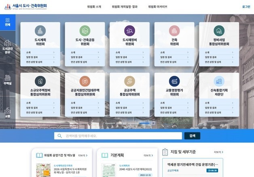Expand 일정 및 결과 chevron in 교통영향평가 위원회 card

point(188,108)
